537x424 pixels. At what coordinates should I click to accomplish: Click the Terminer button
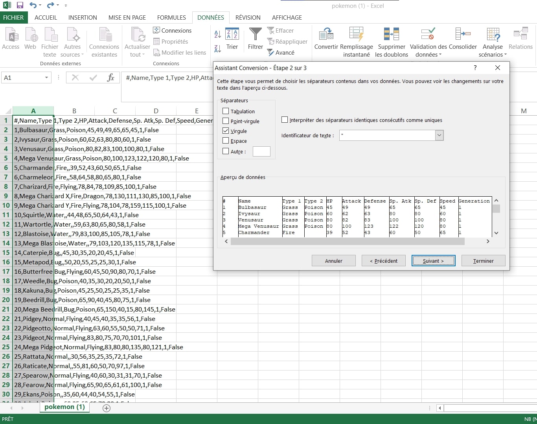[x=484, y=261]
